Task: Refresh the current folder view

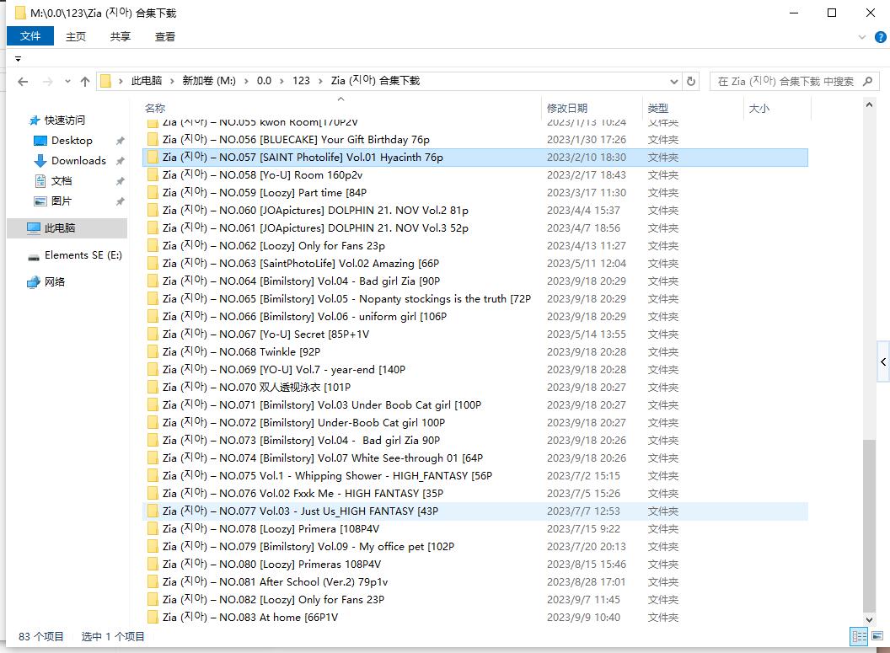Action: click(691, 82)
